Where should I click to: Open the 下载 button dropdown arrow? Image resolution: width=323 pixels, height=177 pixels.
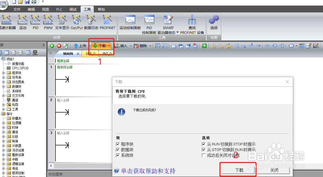coord(109,46)
